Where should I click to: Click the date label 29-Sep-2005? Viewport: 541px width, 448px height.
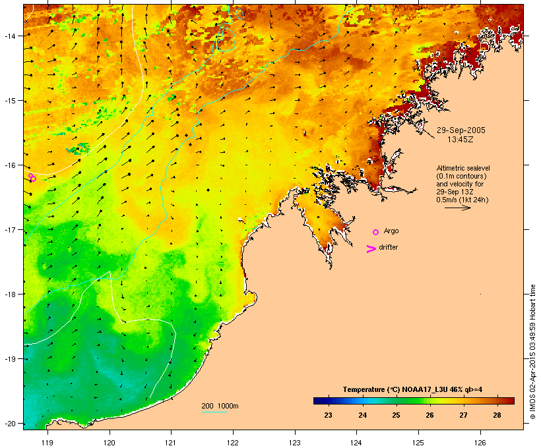[461, 130]
